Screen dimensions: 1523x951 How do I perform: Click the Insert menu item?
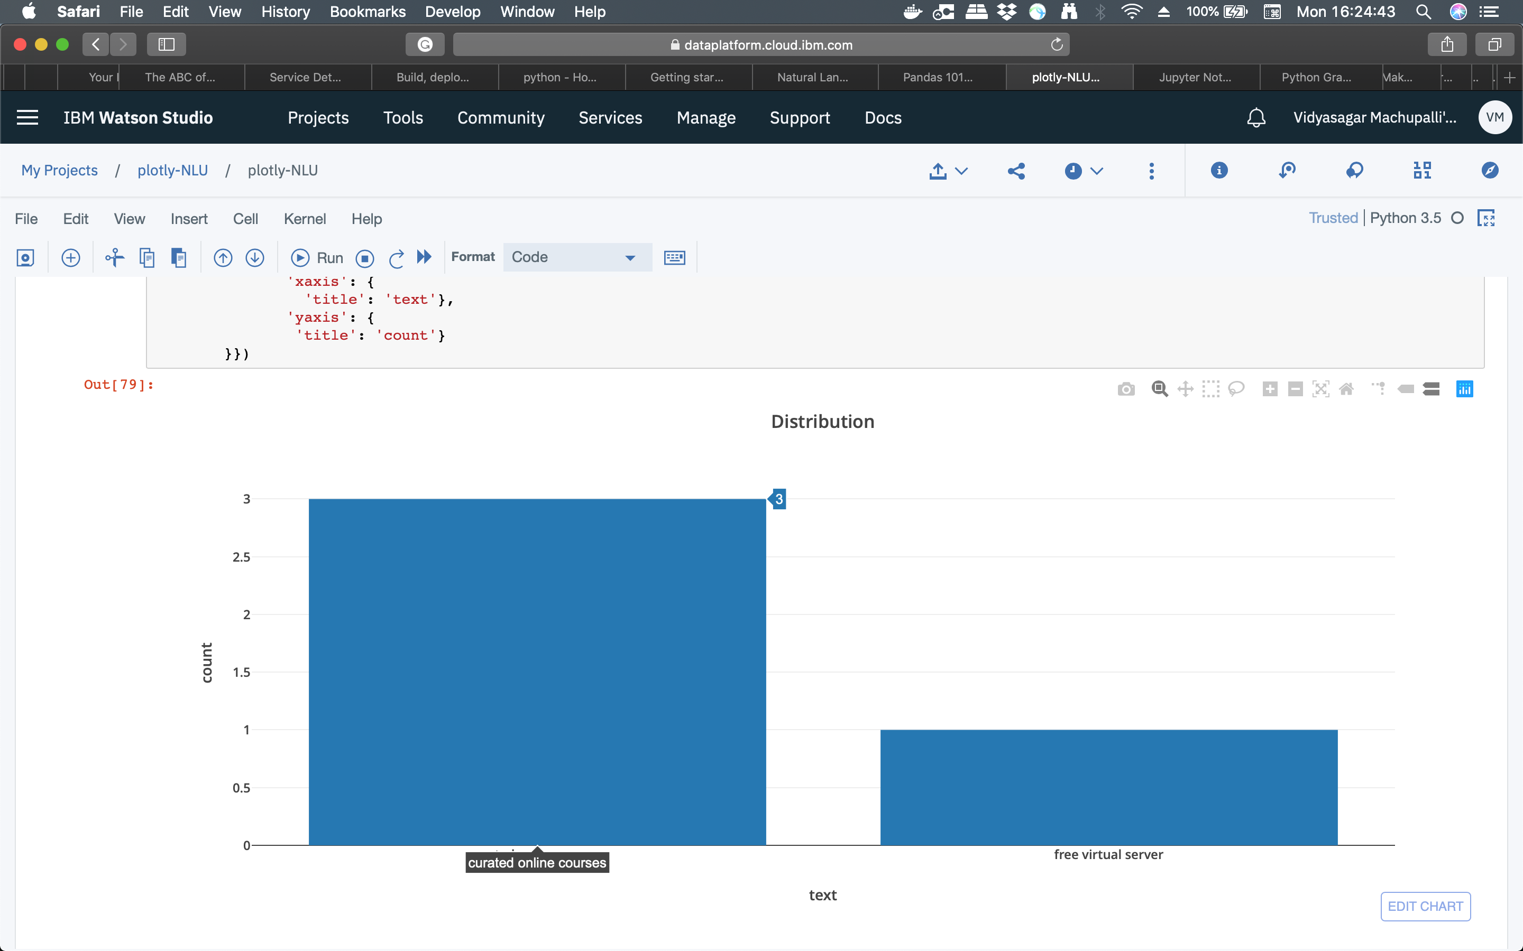[x=189, y=219]
